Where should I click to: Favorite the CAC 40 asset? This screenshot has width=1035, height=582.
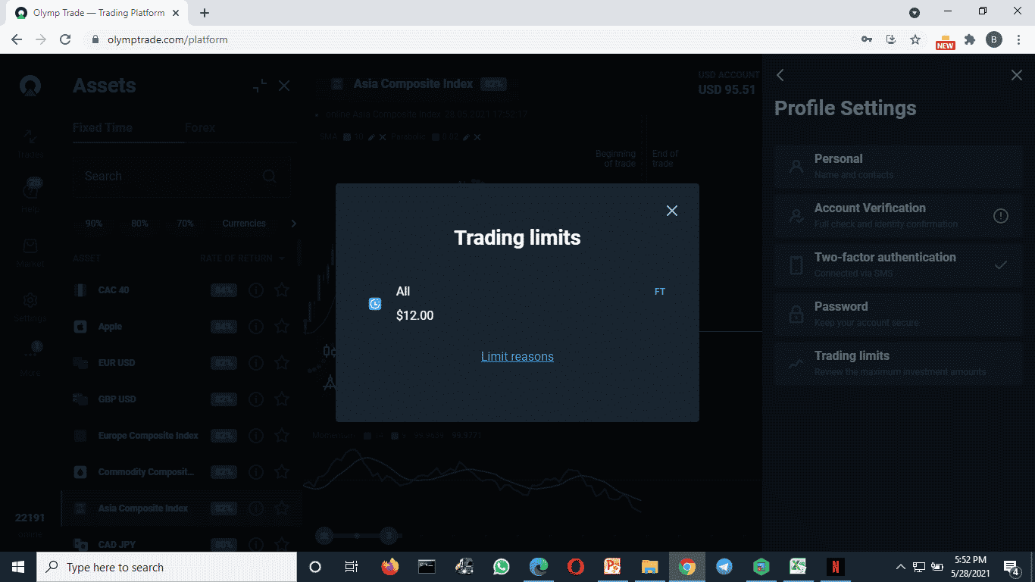point(282,289)
